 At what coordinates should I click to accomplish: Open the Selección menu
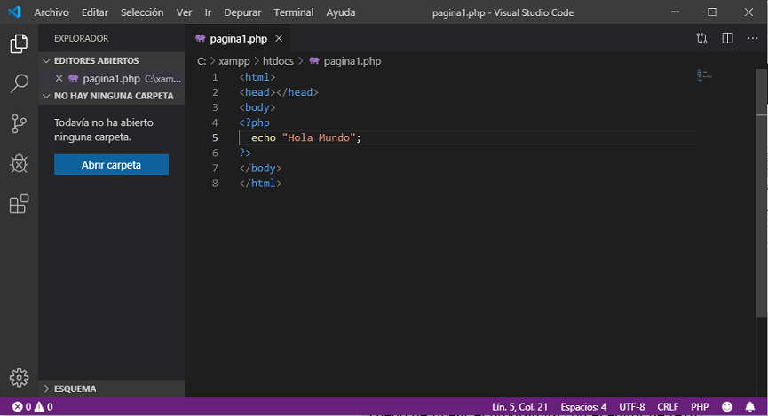click(142, 12)
